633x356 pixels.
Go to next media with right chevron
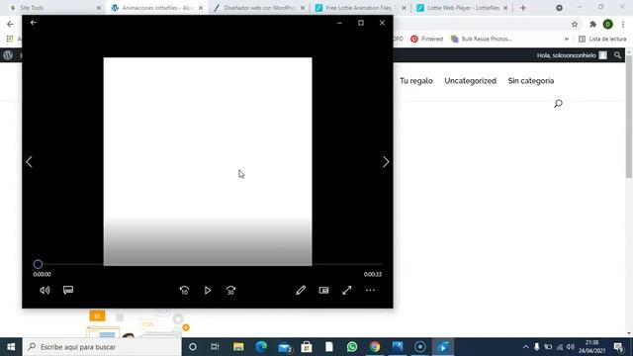coord(386,162)
